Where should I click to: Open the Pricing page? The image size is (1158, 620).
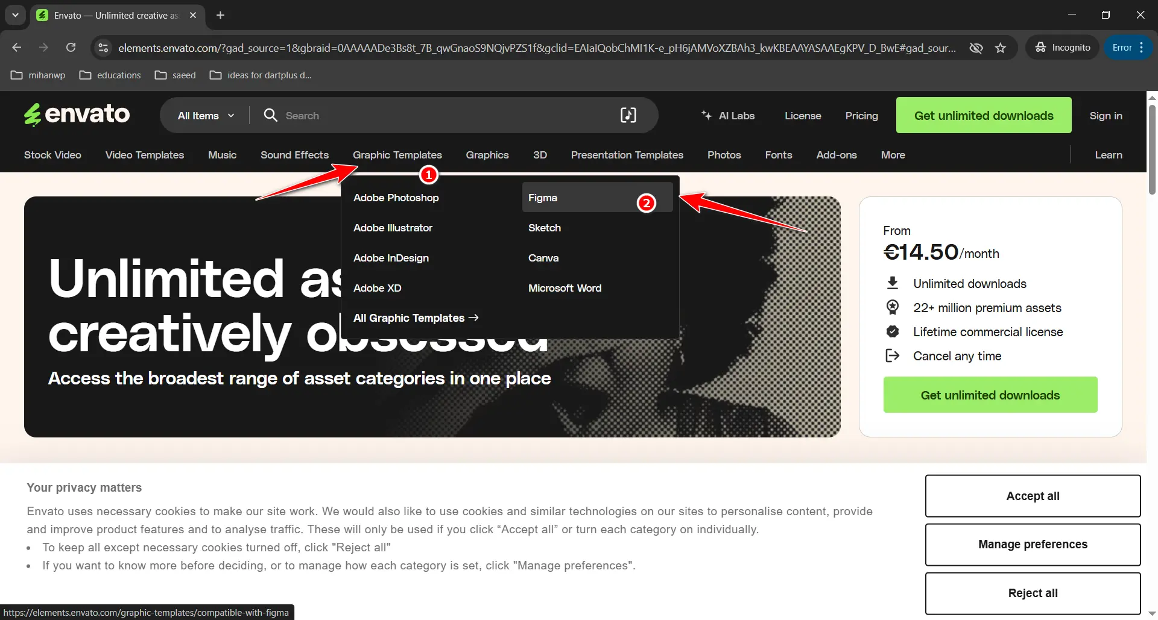[x=861, y=116]
